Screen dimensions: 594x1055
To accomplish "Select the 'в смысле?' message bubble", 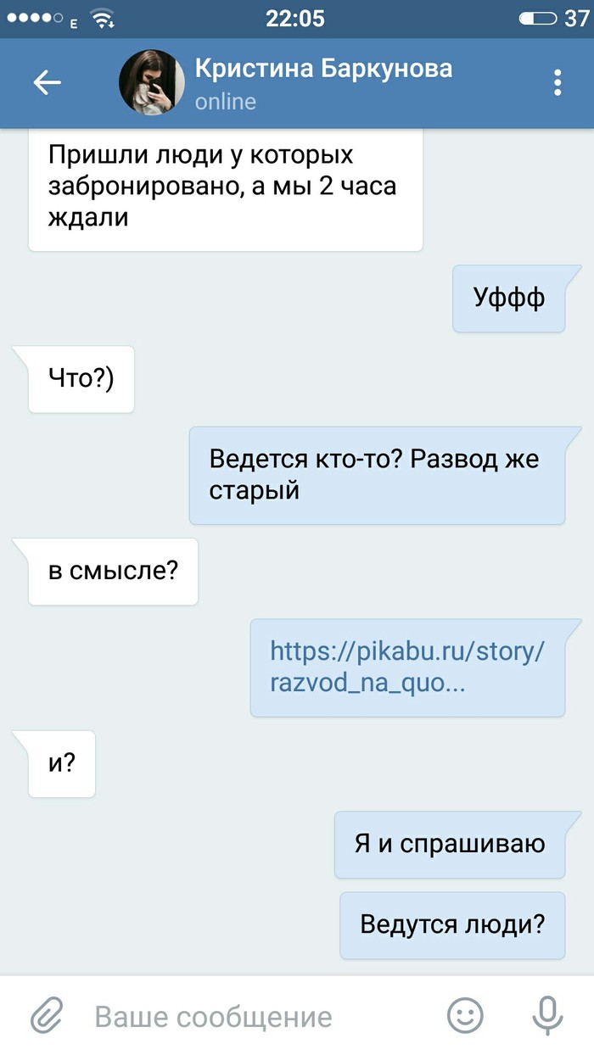I will point(113,571).
